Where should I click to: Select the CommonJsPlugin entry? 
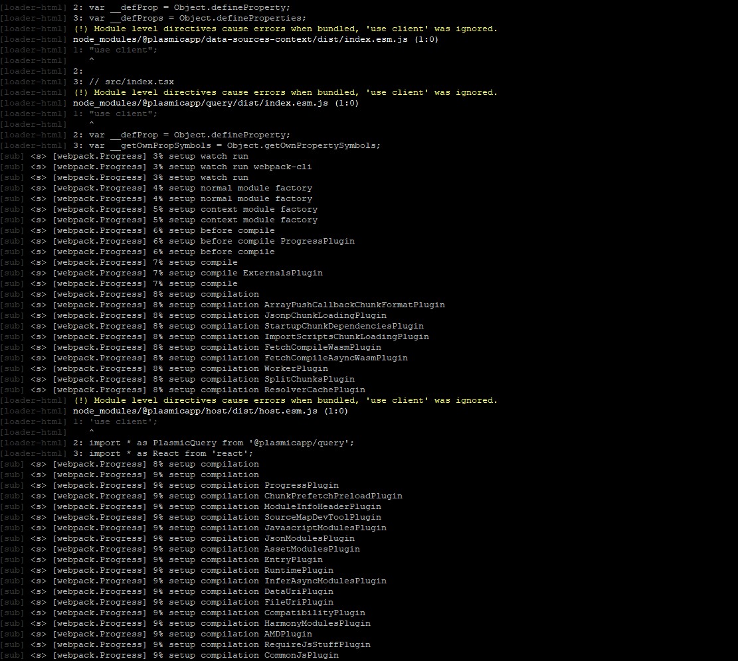pos(301,655)
